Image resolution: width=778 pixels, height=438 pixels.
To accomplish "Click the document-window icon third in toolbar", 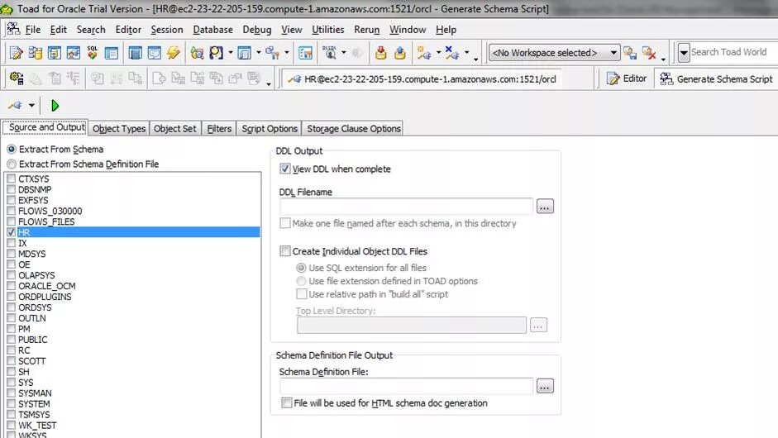I will click(x=54, y=53).
